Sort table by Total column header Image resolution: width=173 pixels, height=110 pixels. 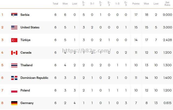(x=55, y=4)
